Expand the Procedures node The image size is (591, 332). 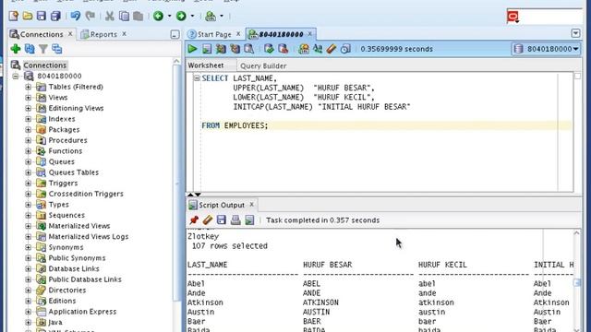tap(29, 140)
